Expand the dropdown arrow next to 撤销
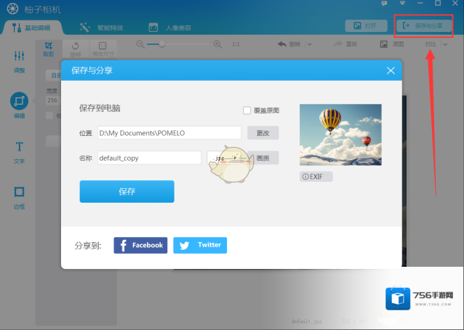464x330 pixels. pos(309,44)
